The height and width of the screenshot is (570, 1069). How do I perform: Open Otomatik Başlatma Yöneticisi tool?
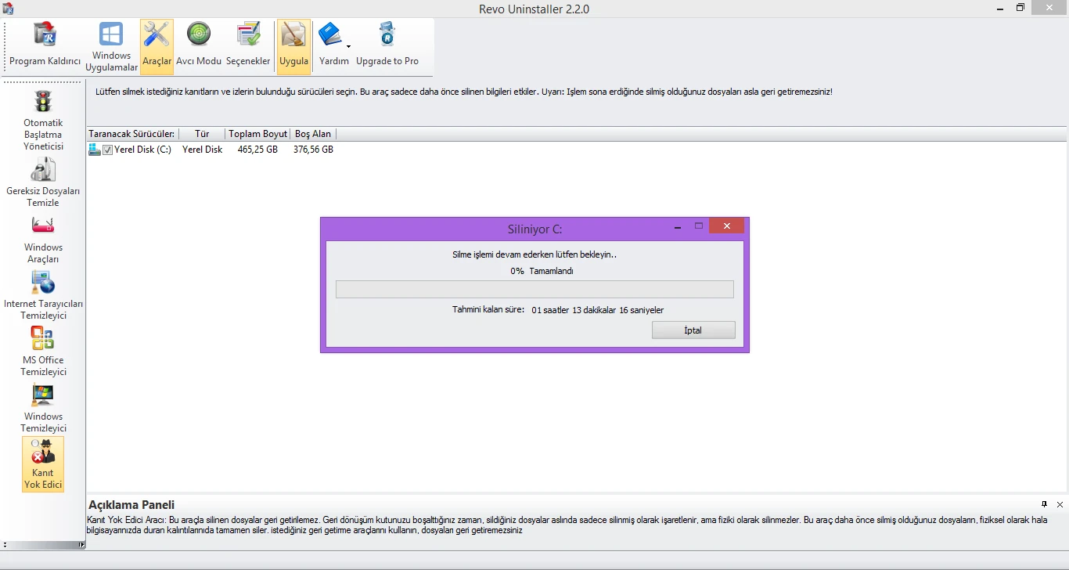point(43,120)
